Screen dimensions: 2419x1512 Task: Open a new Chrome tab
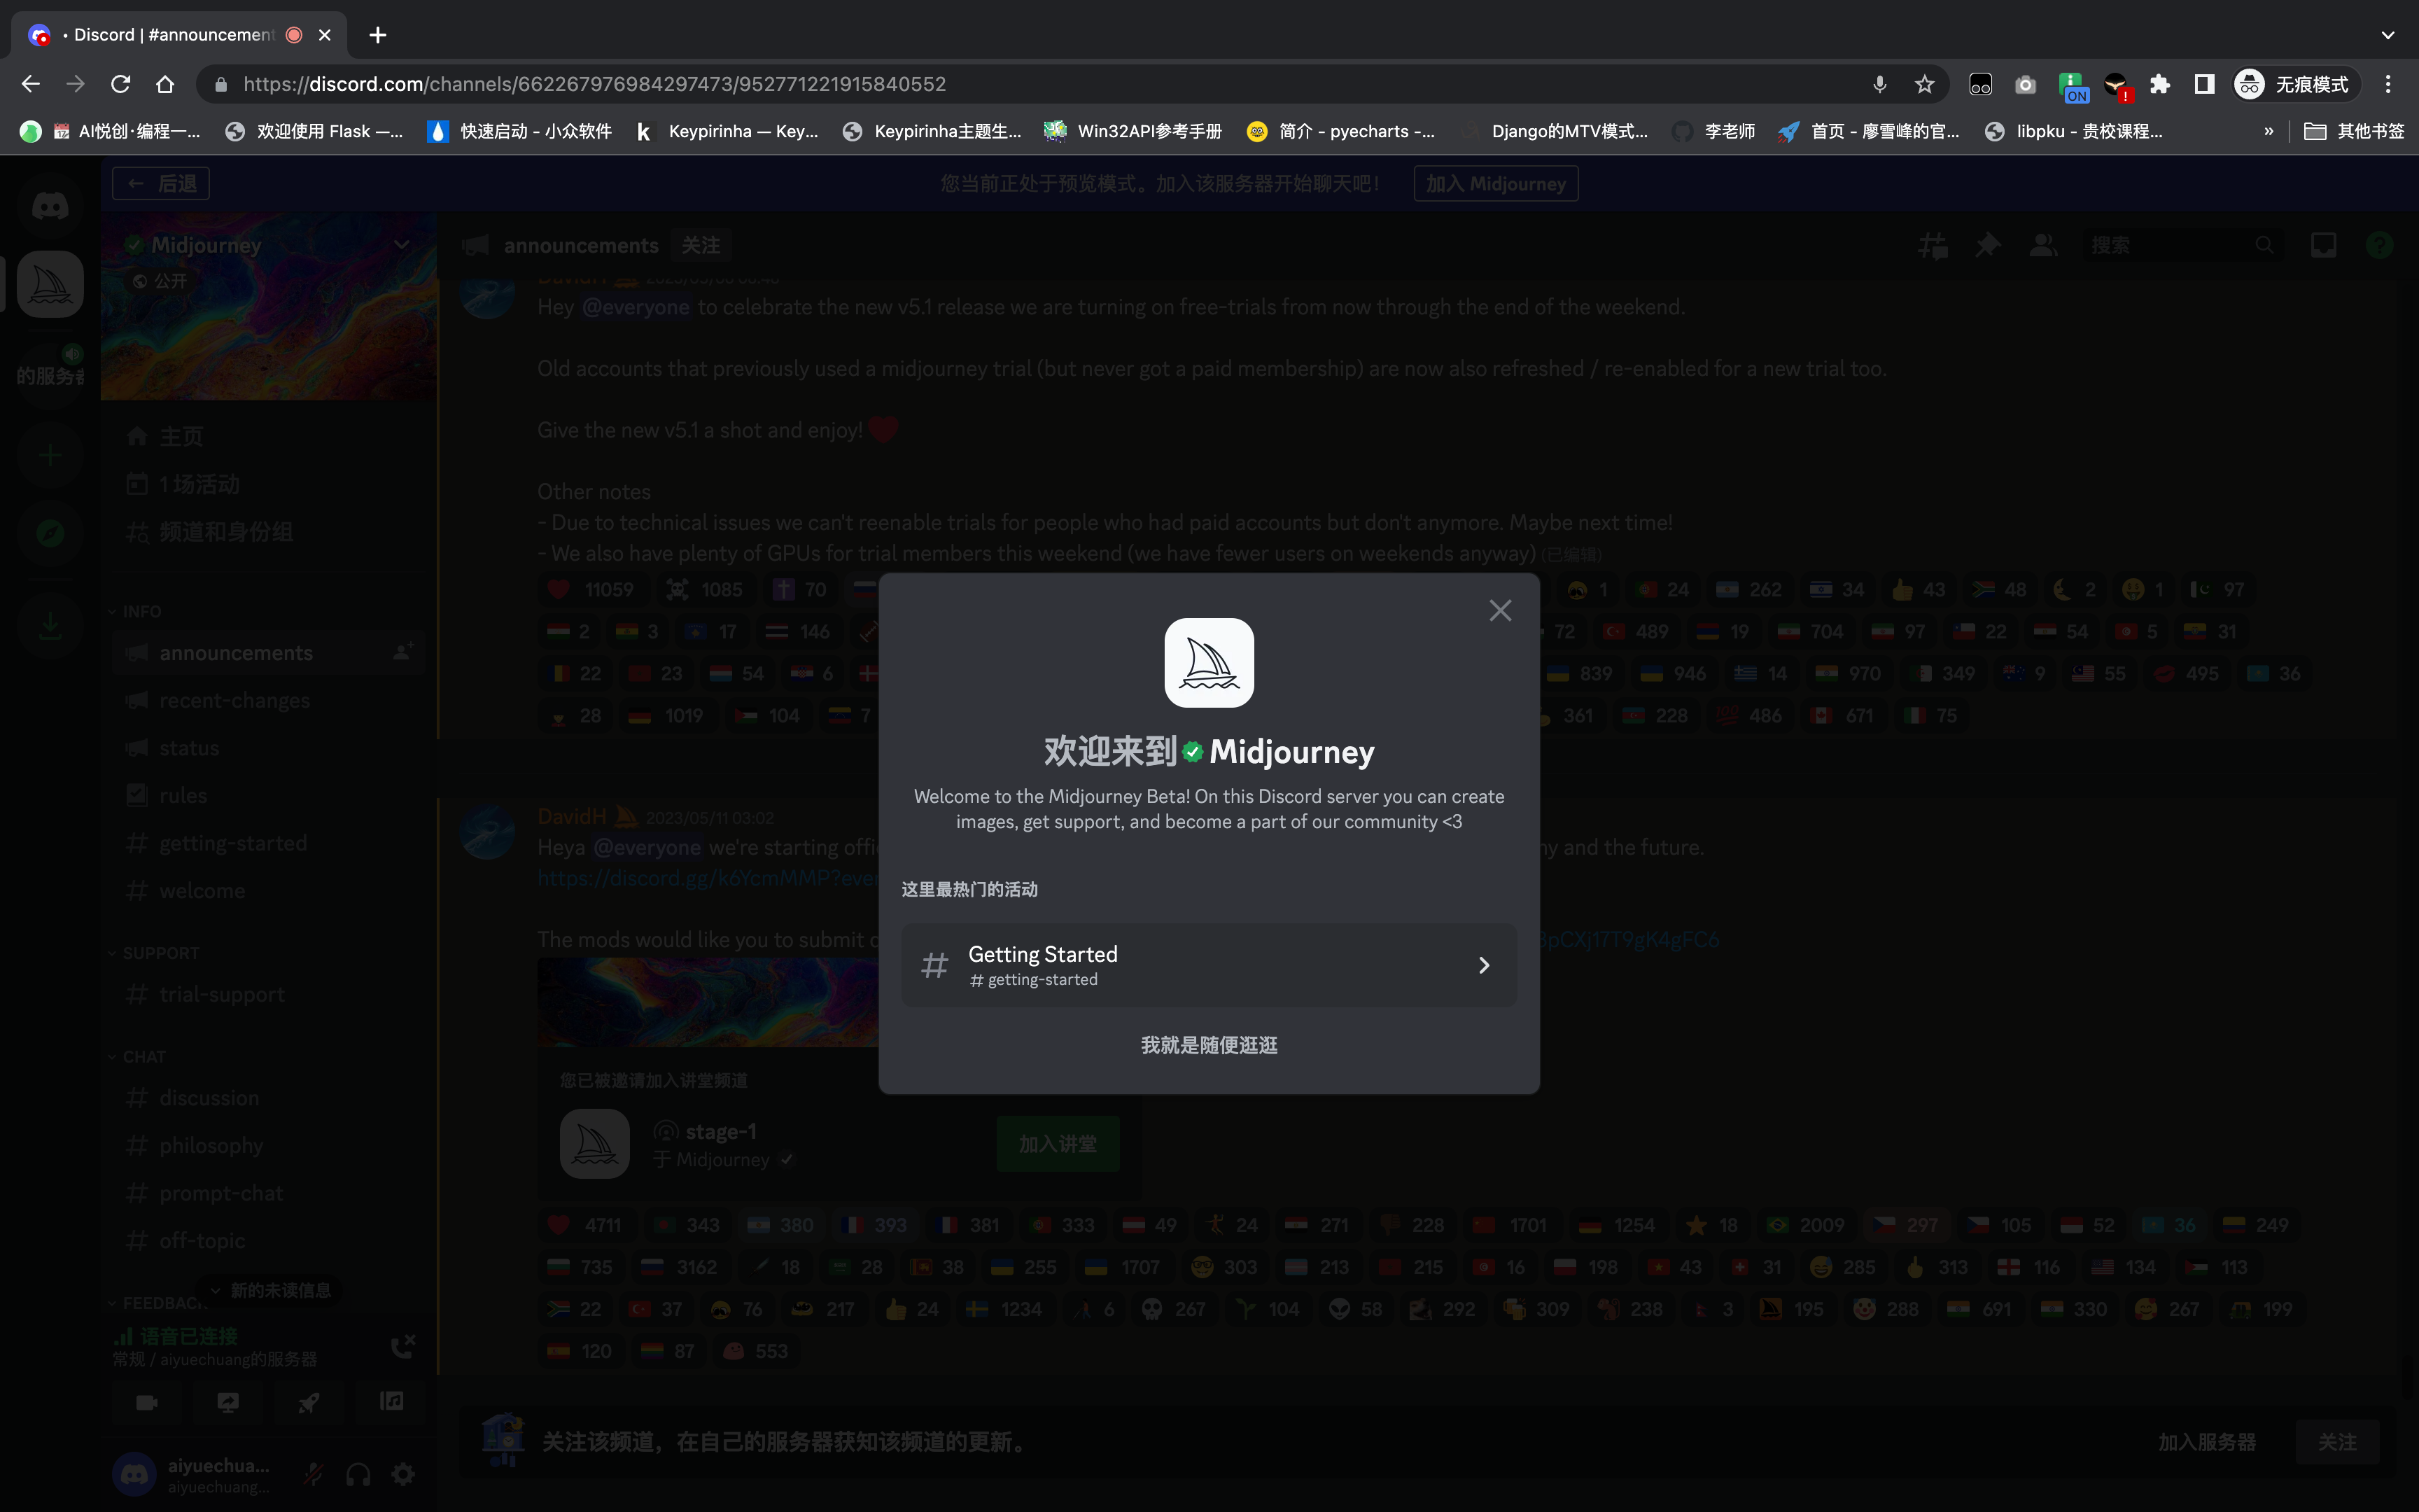click(x=377, y=35)
